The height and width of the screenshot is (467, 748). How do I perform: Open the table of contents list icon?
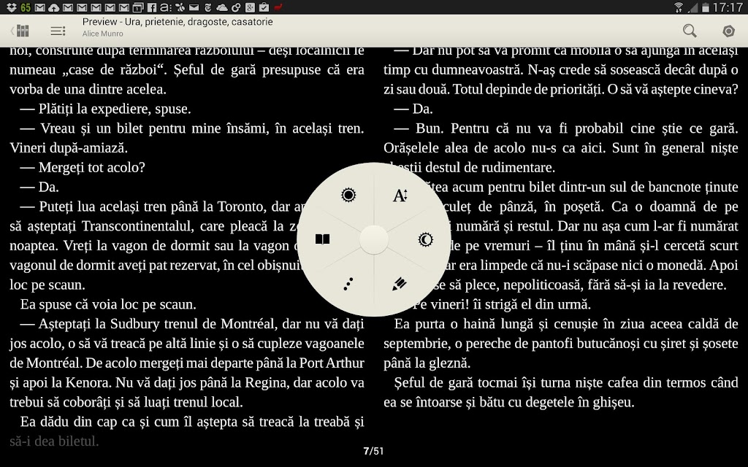(x=58, y=31)
